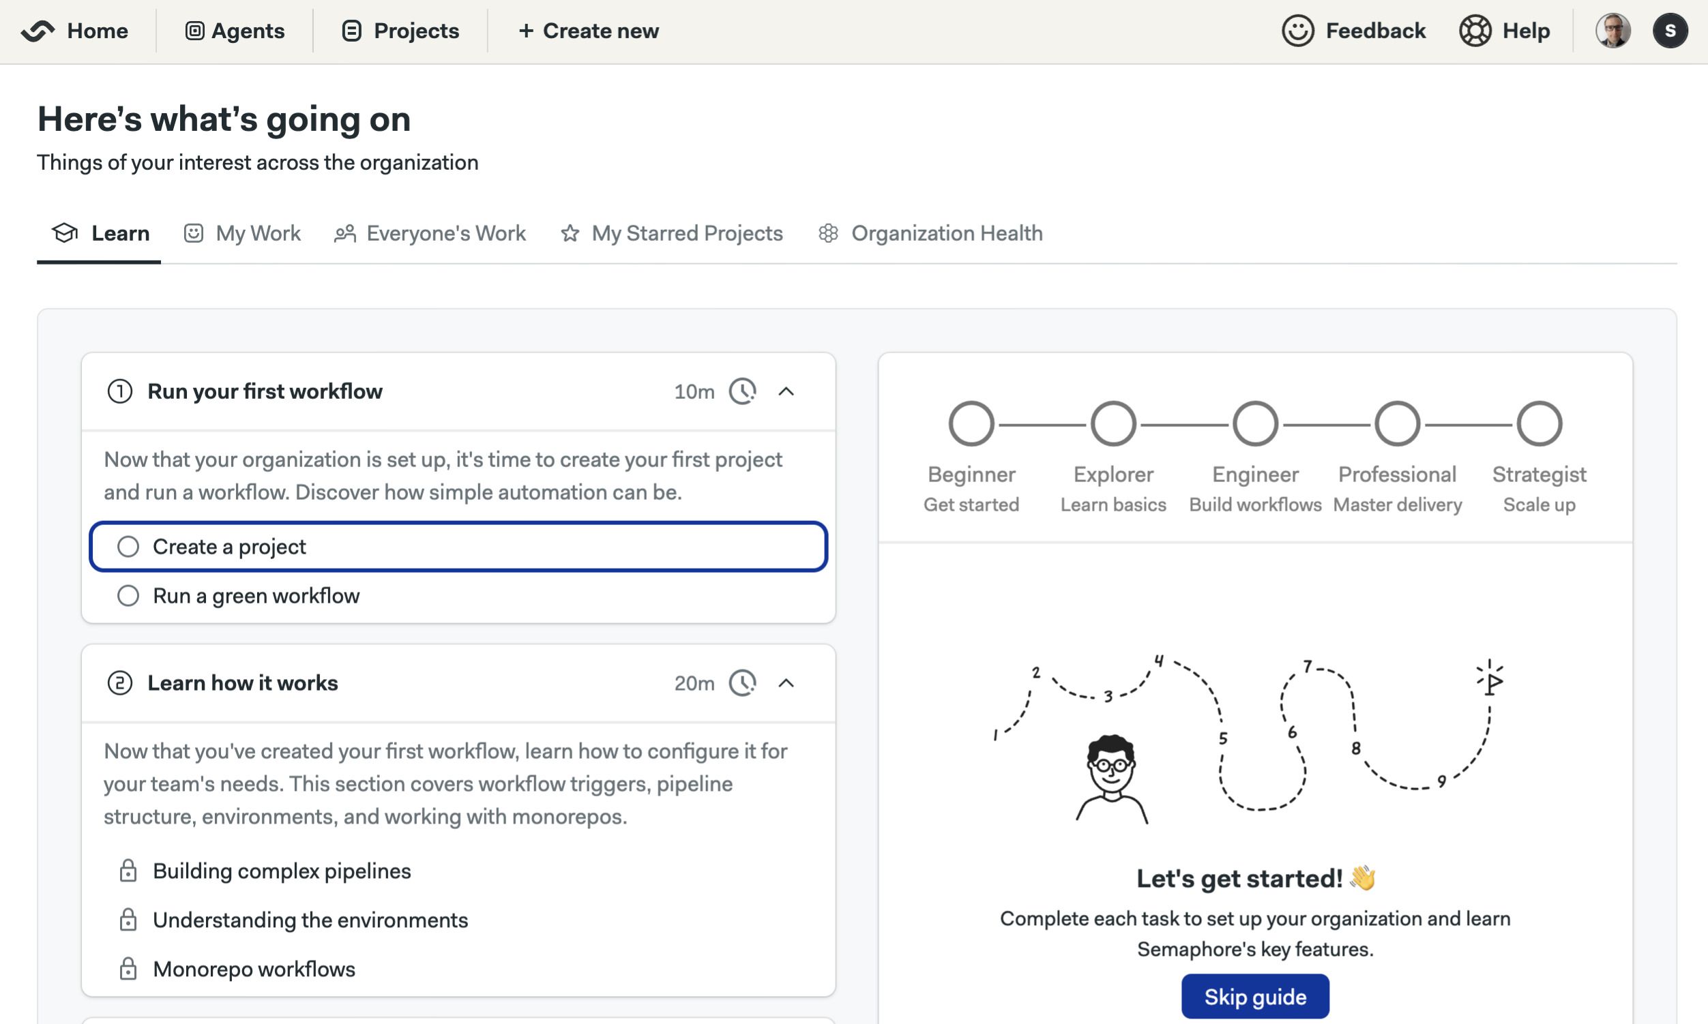Click the Let's get started heading

click(x=1256, y=878)
